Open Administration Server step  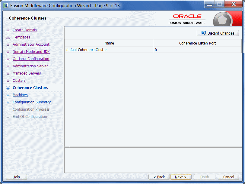(x=30, y=66)
